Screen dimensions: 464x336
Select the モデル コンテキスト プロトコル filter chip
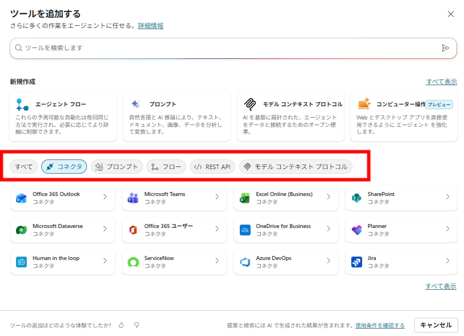click(296, 167)
